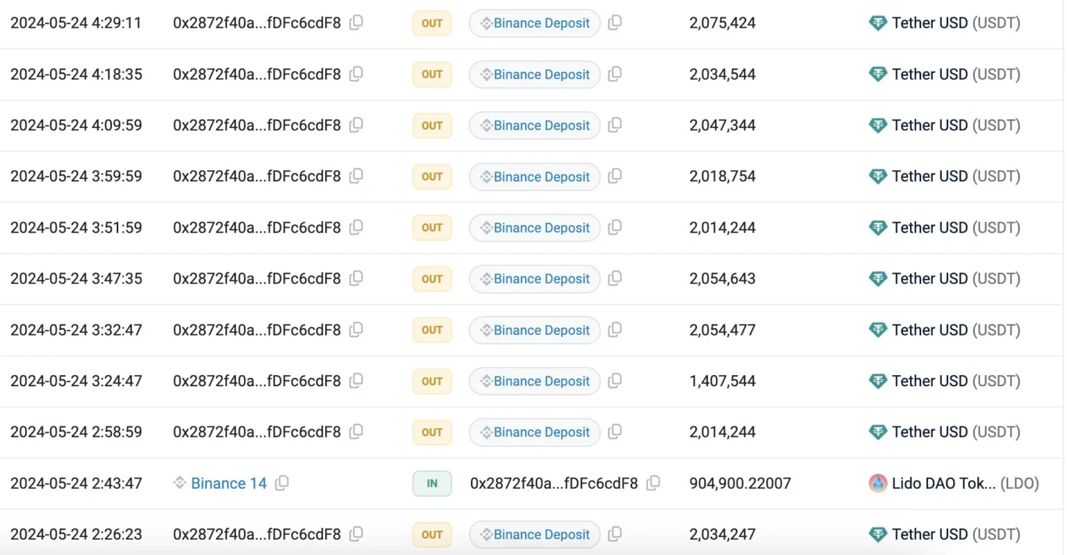Copy address in the 3:24:47 transaction row
This screenshot has width=1067, height=555.
point(356,381)
